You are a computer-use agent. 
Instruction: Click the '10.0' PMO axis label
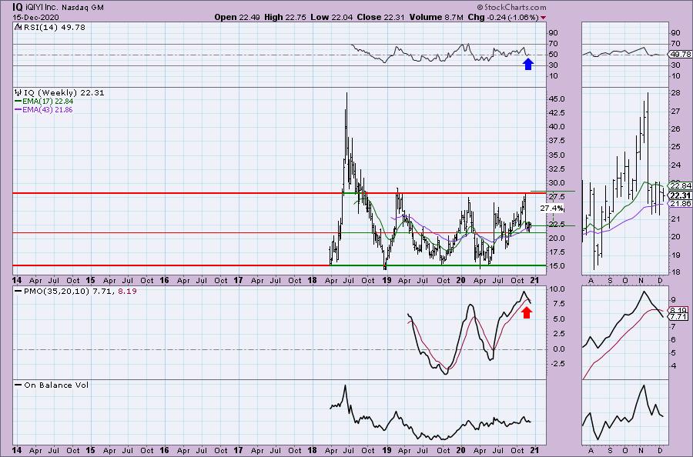[x=557, y=289]
